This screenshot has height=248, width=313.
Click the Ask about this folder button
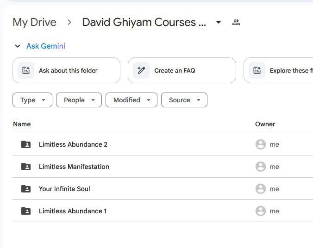66,70
